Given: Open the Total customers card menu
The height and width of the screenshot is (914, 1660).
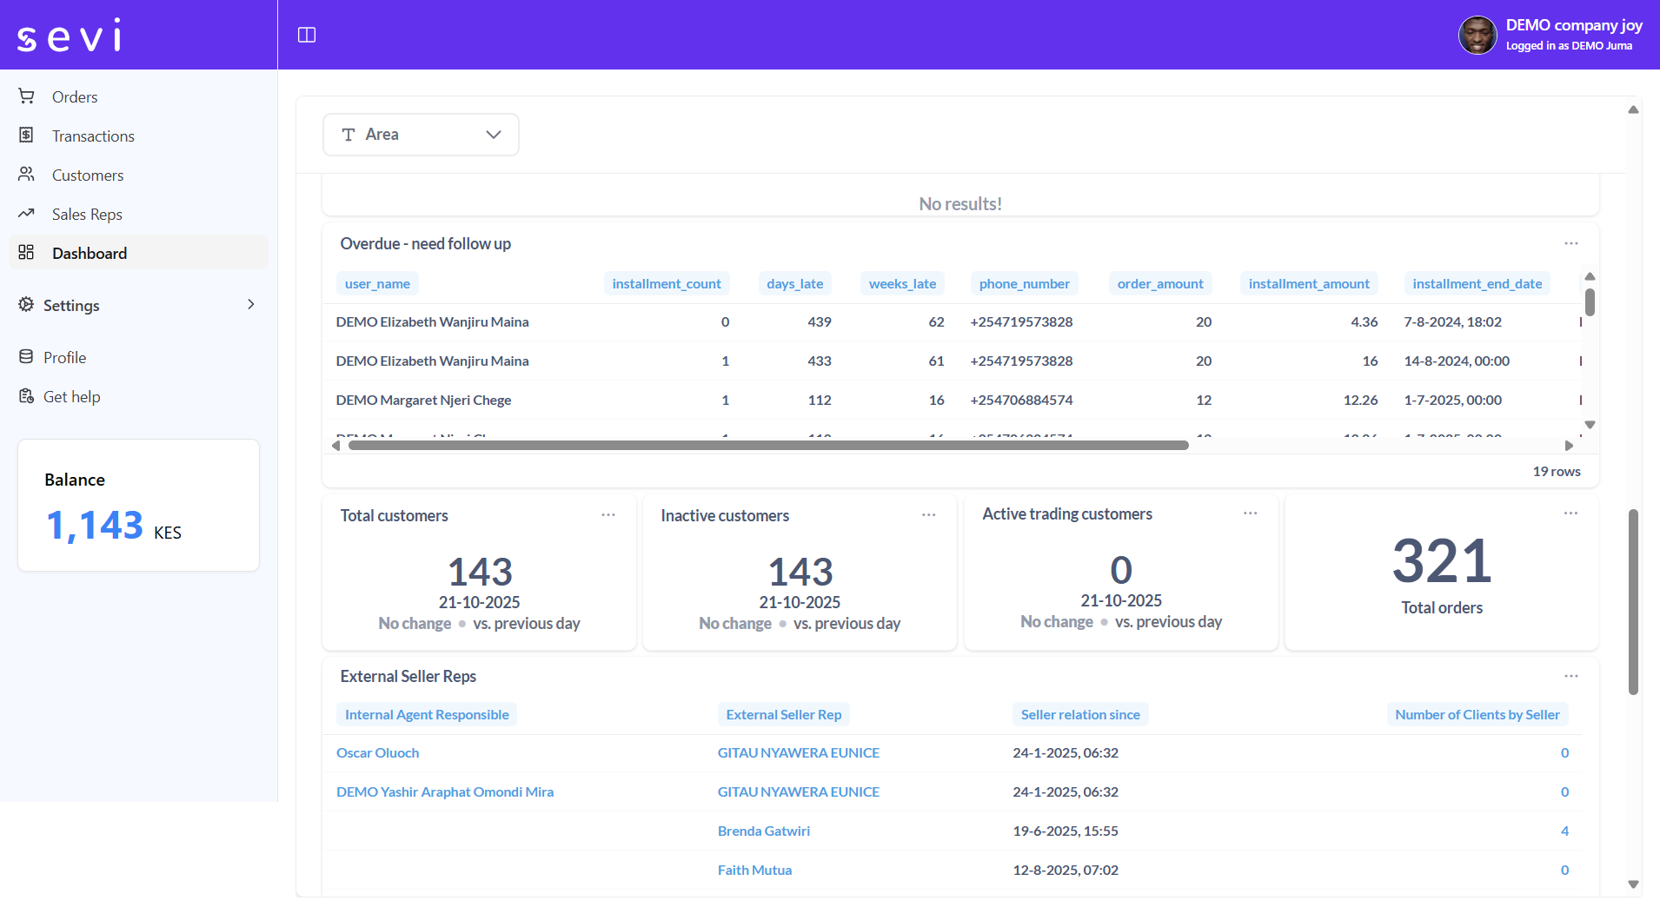Looking at the screenshot, I should [x=608, y=514].
